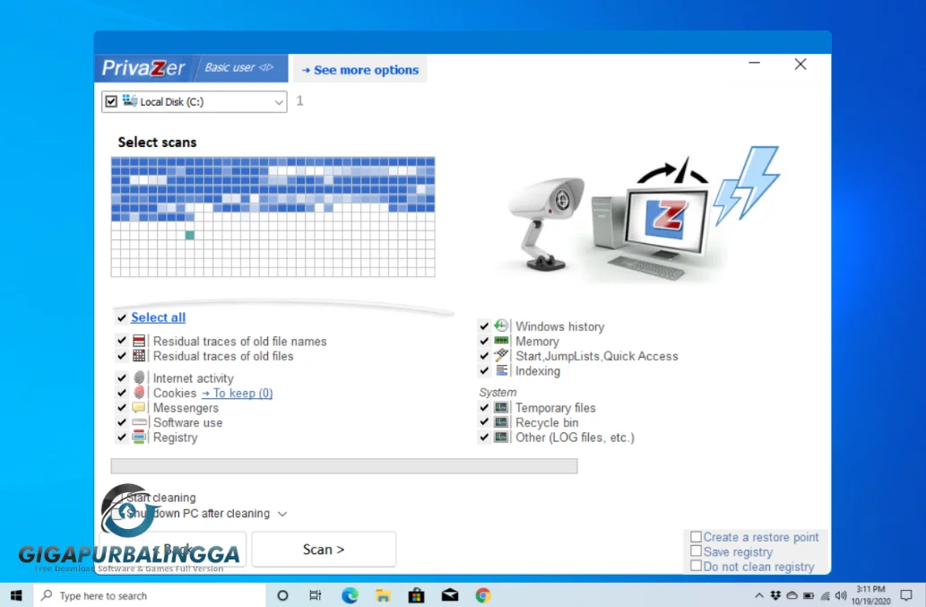This screenshot has height=607, width=926.
Task: Enable Create a restore point
Action: [696, 536]
